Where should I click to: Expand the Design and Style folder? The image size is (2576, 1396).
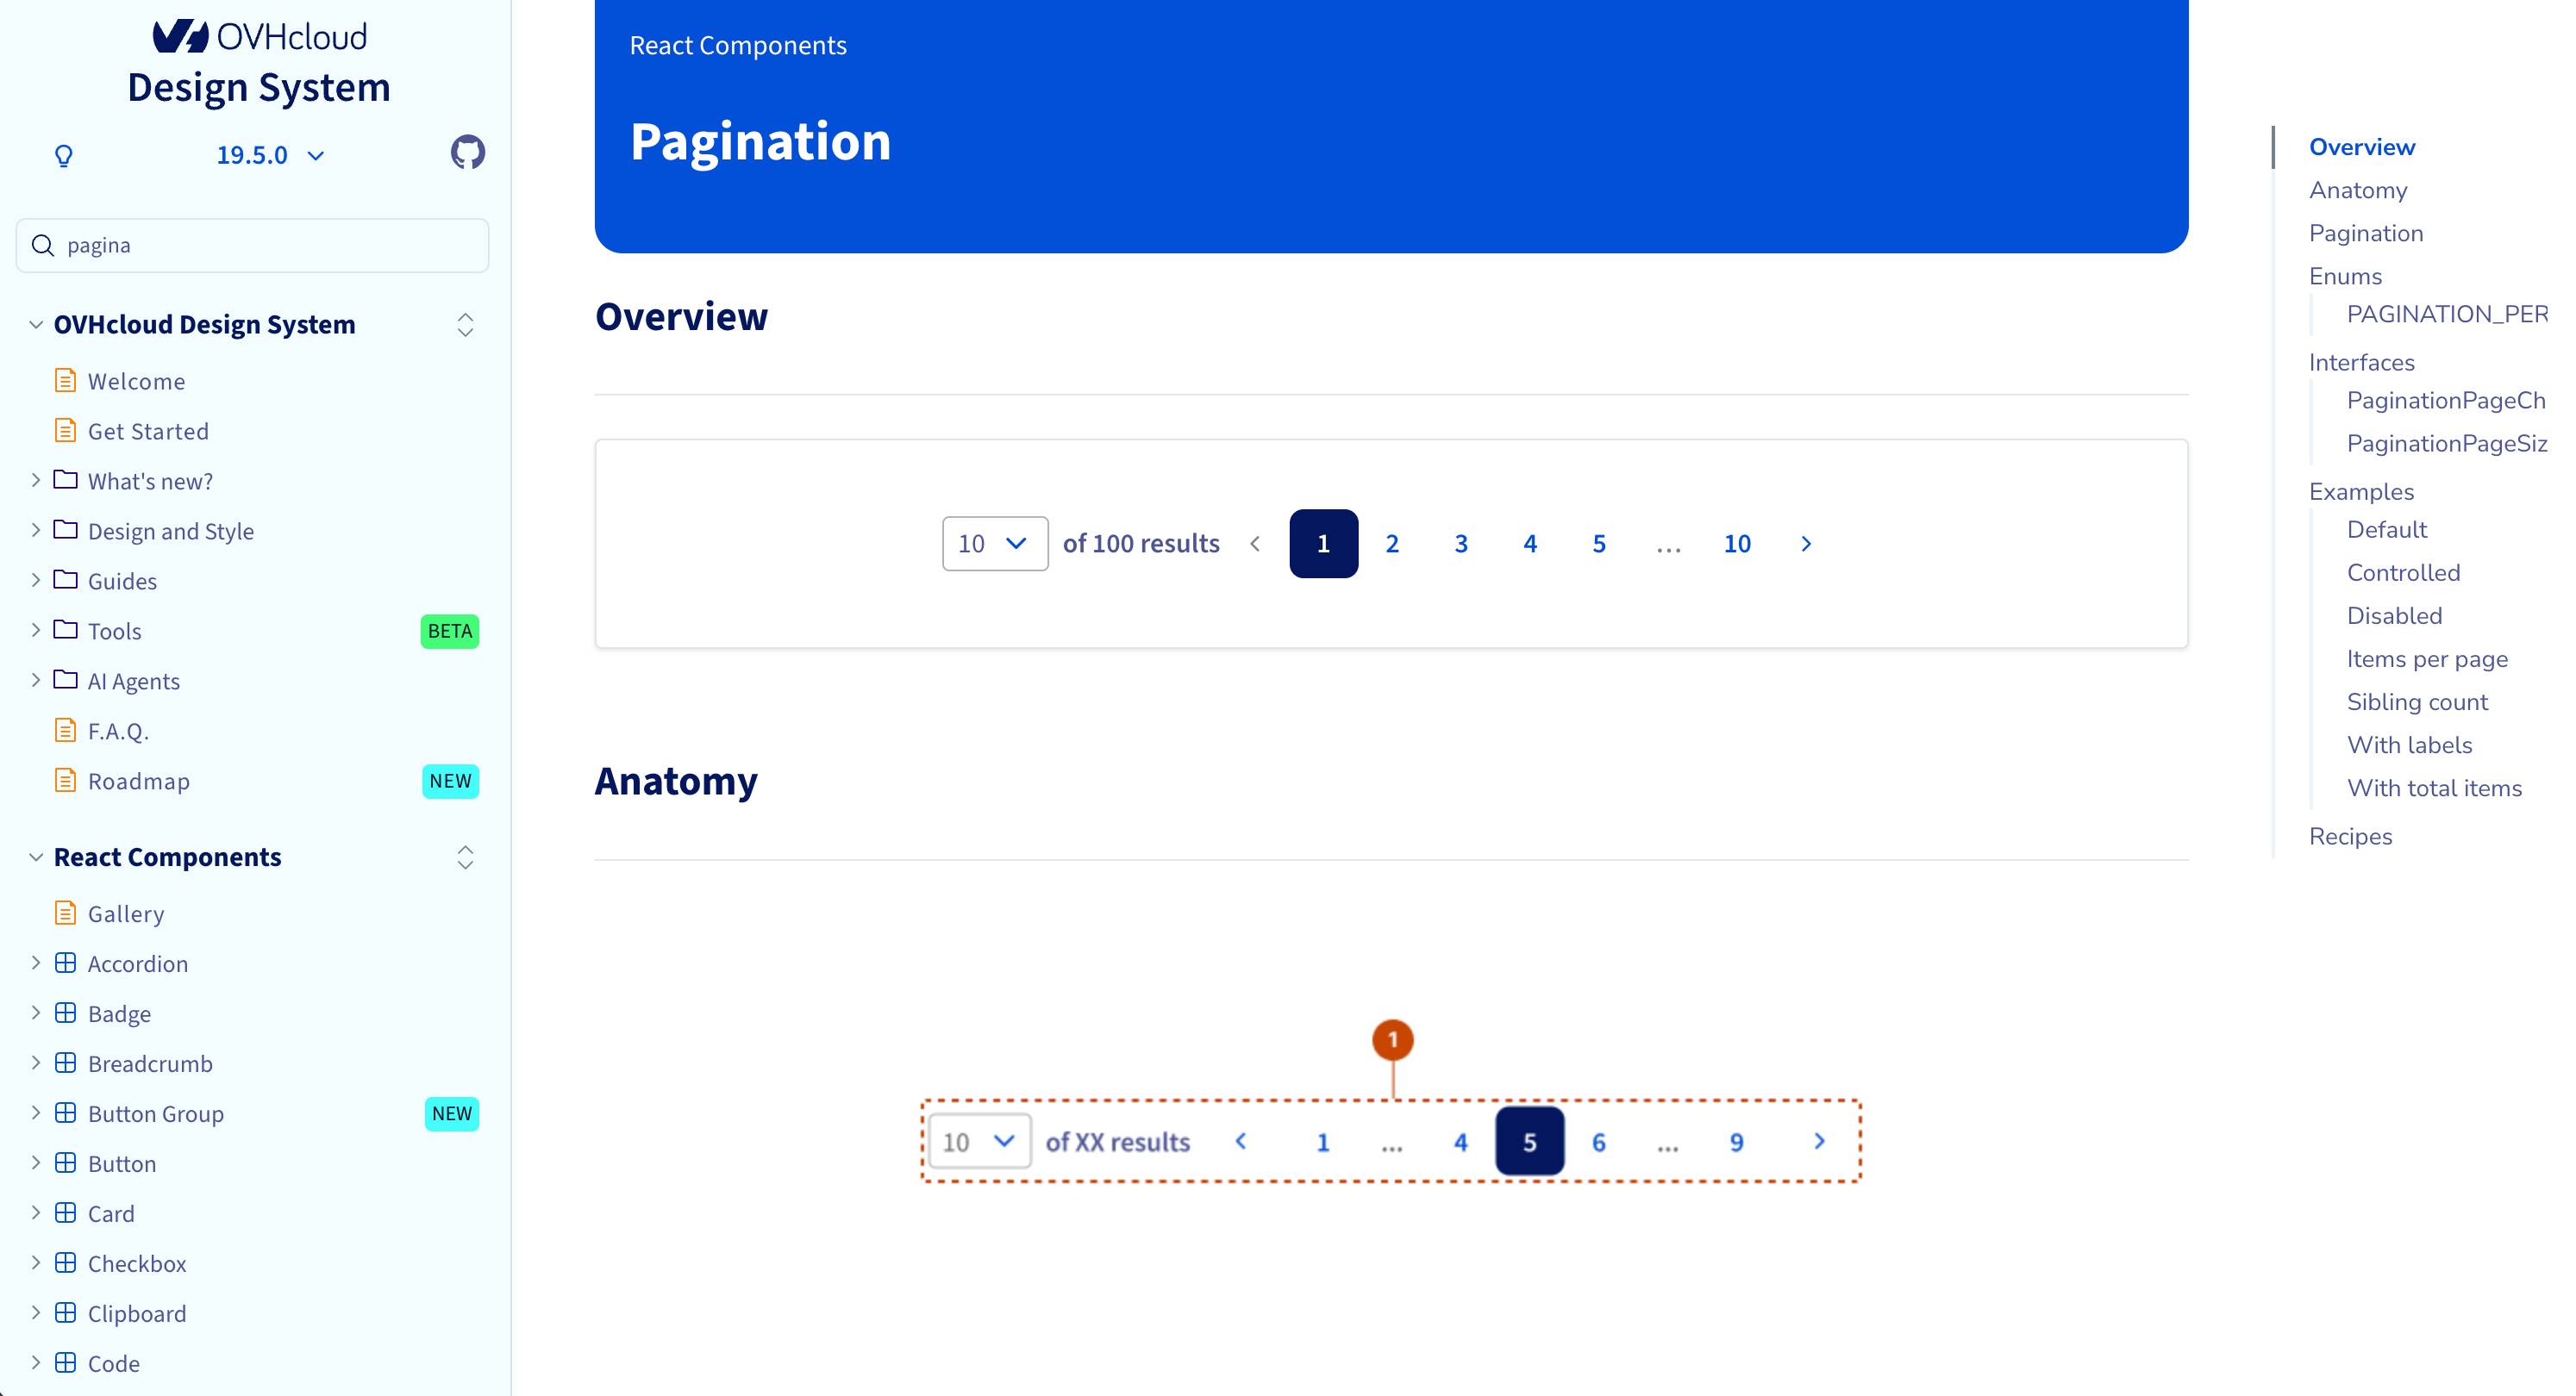coord(35,530)
